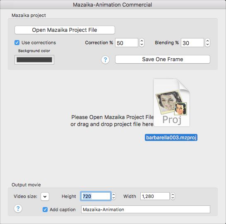Screen dimensions: 226x224
Task: Click the barbarella003 project file icon
Action: (171, 103)
